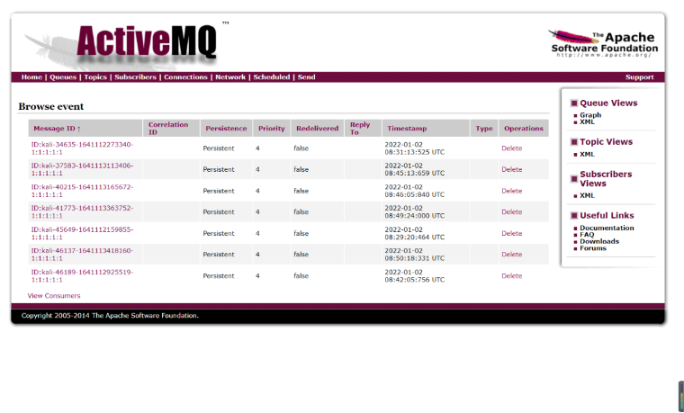Viewport: 684px width, 413px height.
Task: Delete the kali-34635 message
Action: coord(512,148)
